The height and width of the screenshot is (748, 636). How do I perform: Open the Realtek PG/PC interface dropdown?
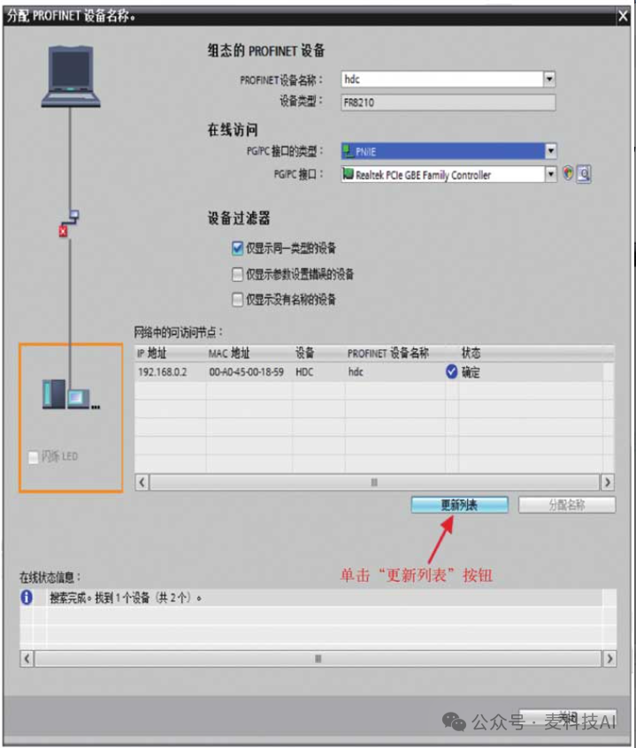pos(550,174)
